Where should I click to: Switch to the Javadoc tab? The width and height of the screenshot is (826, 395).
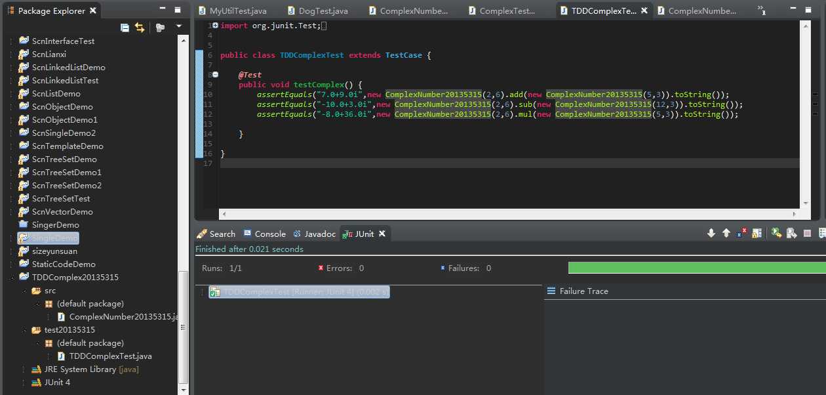tap(315, 234)
